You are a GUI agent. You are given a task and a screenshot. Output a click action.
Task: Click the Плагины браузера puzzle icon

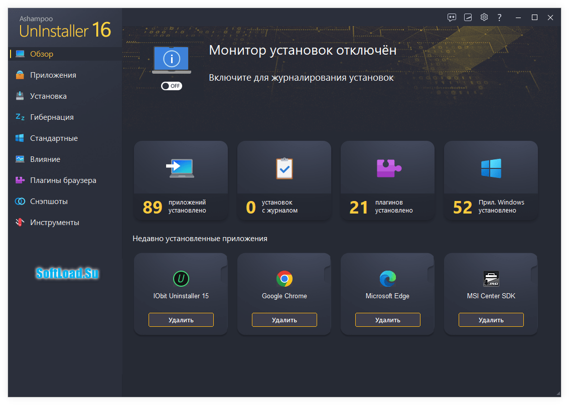pos(20,180)
